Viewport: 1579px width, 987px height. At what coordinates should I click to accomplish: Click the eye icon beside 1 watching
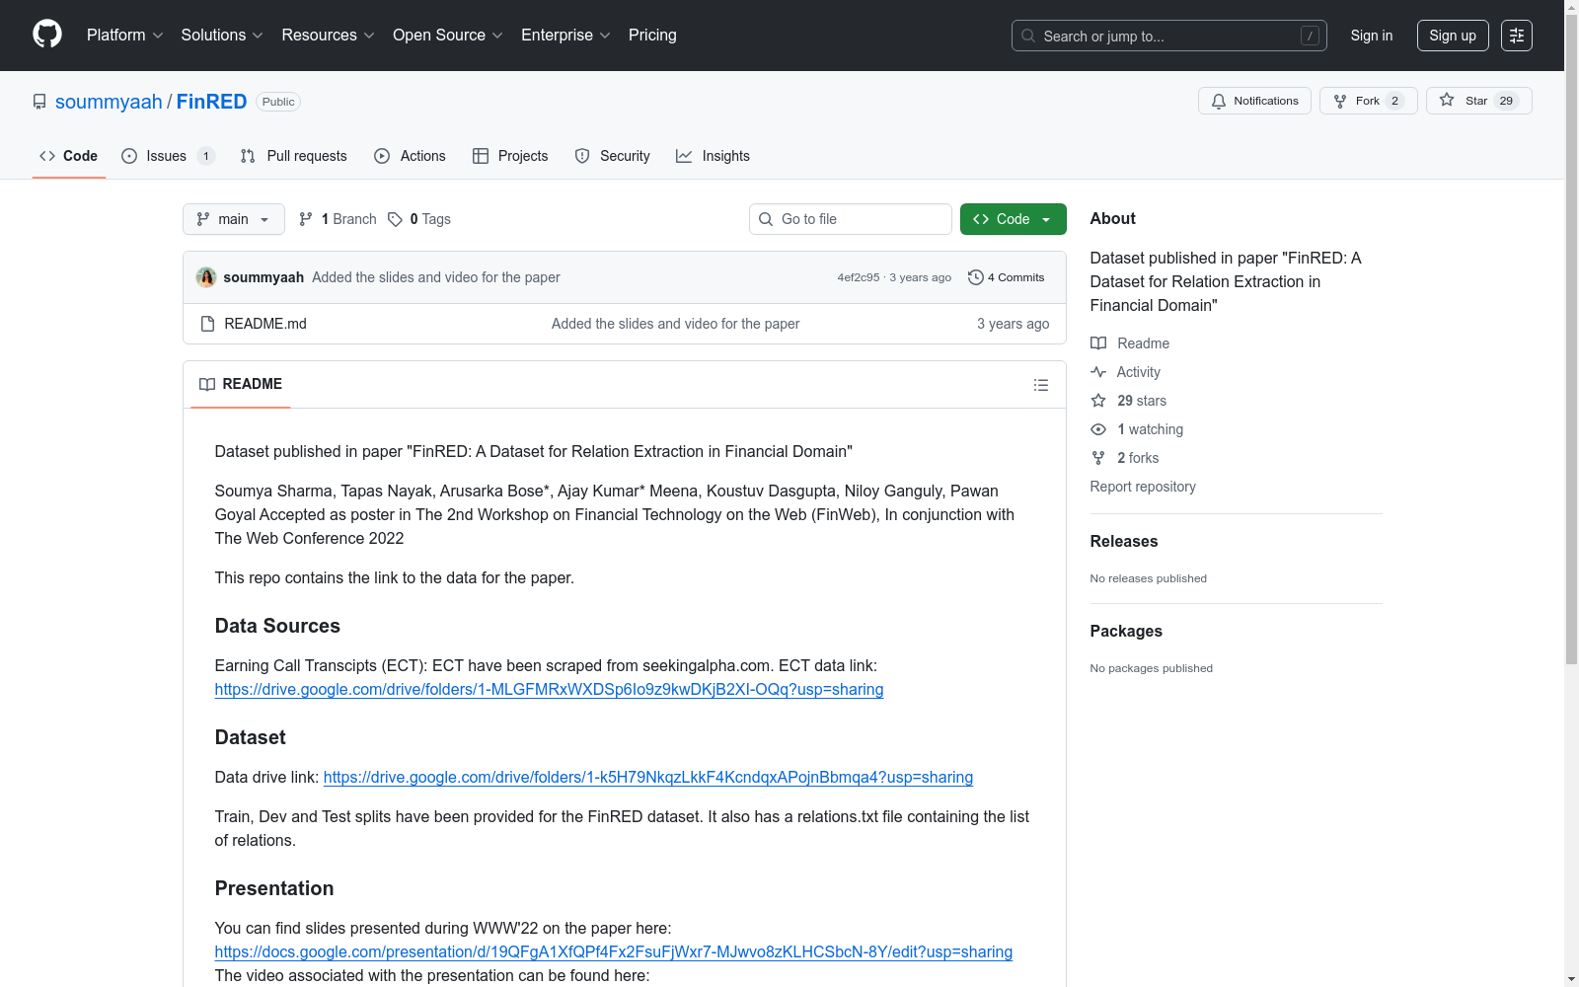[x=1098, y=429]
